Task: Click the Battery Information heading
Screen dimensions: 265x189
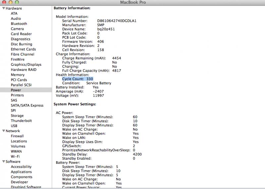Action: click(72, 8)
